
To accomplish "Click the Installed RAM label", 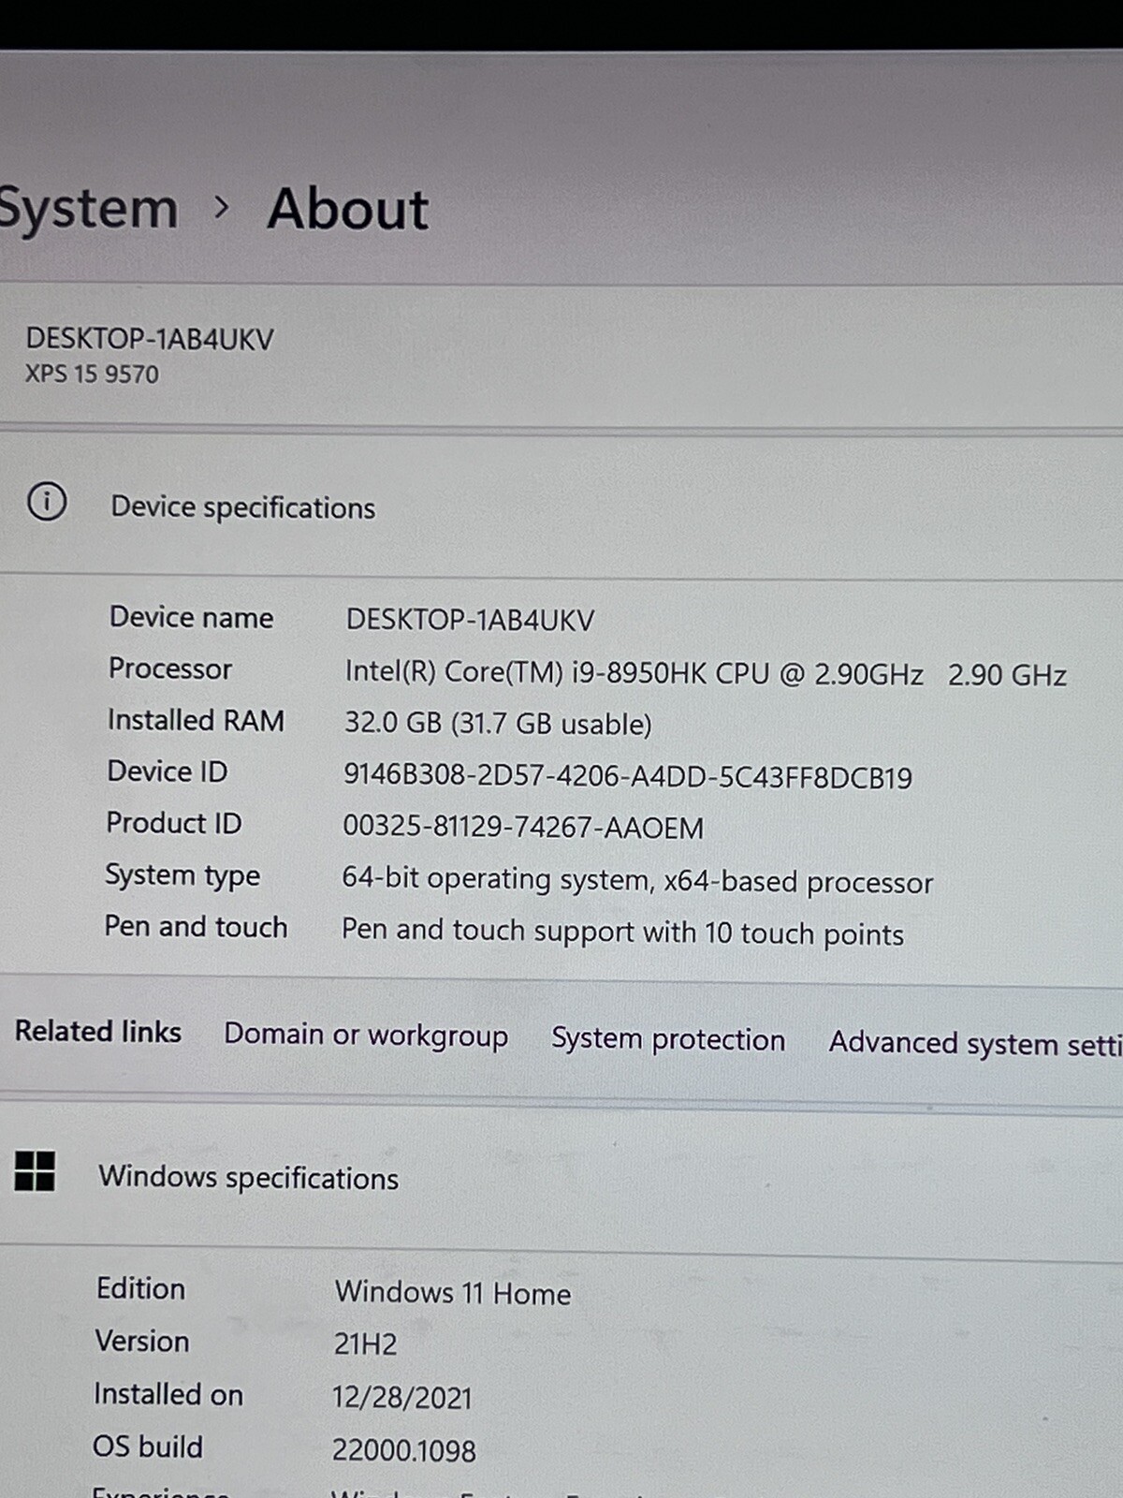I will 196,720.
